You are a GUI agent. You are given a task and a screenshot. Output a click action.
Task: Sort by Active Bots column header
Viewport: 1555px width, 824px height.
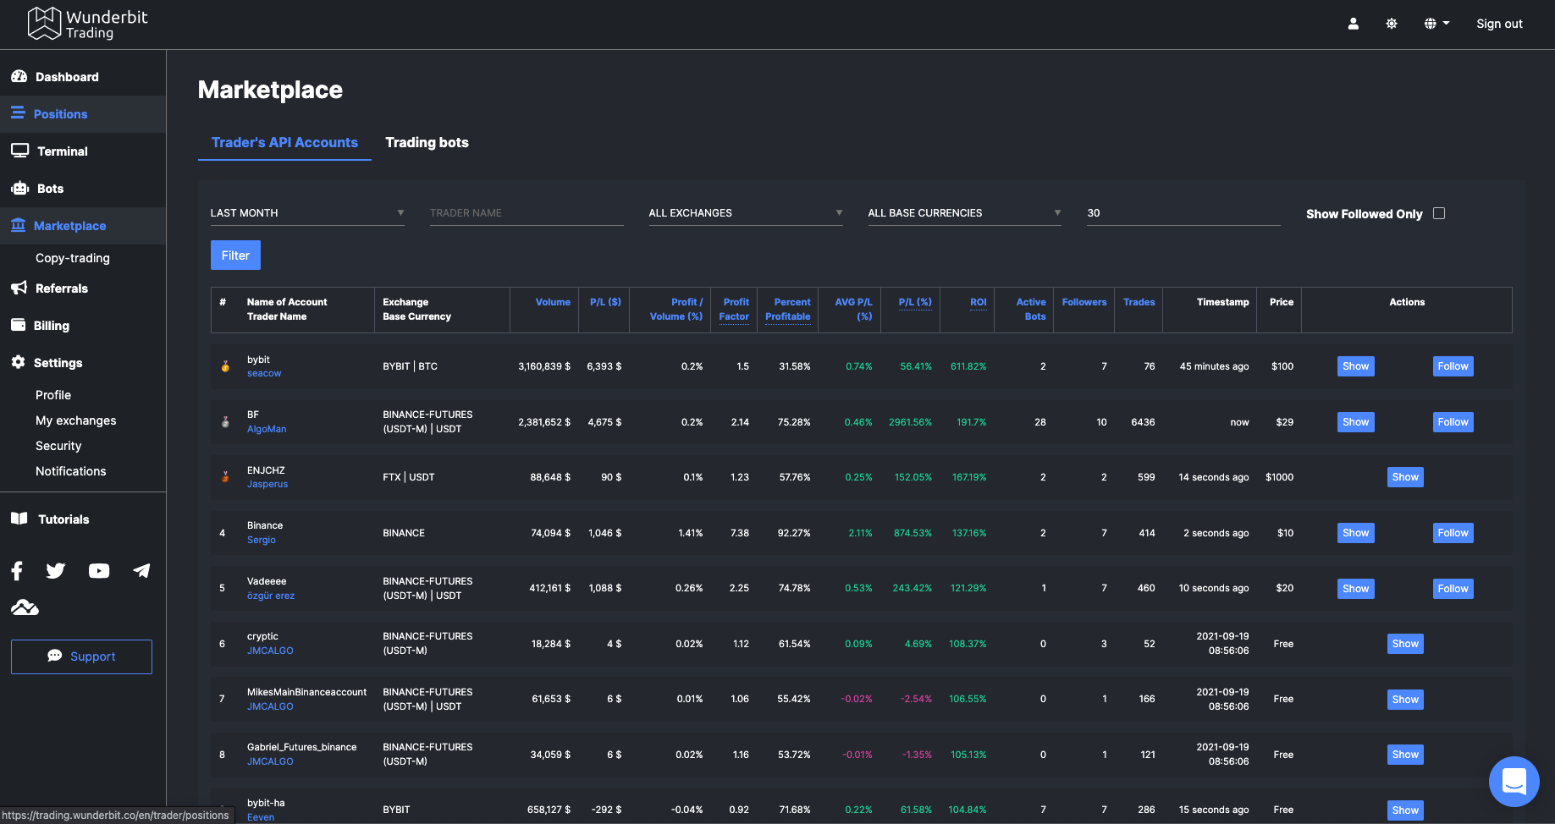1031,309
